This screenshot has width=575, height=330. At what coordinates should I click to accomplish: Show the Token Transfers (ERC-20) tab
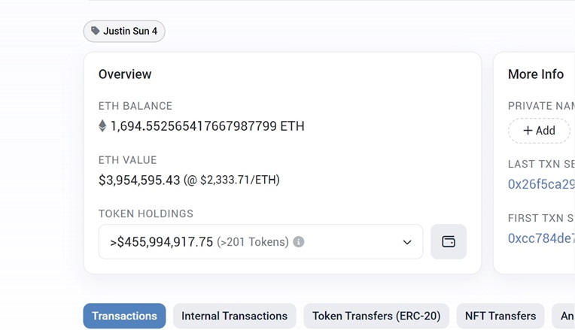[376, 316]
